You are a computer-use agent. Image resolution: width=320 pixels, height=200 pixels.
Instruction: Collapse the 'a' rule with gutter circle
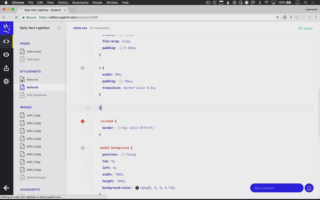(x=82, y=68)
